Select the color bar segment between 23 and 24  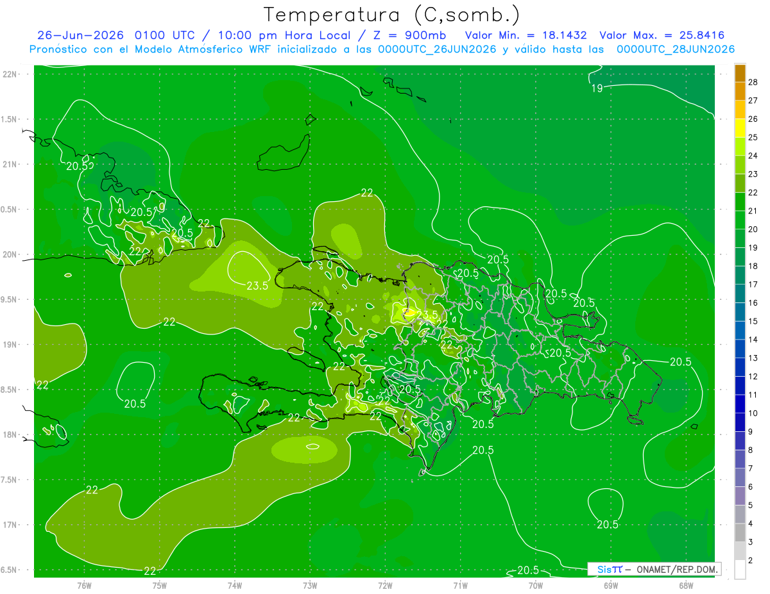click(x=740, y=165)
